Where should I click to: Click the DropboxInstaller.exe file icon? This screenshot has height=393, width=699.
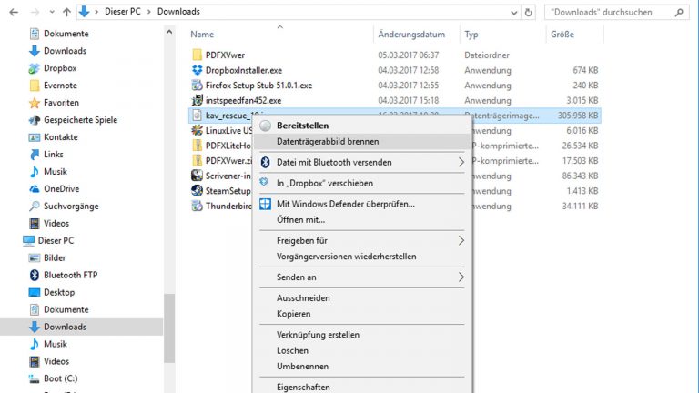pos(198,70)
